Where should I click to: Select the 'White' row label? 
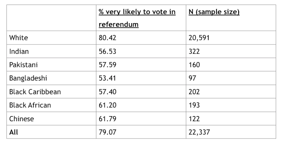tap(19, 38)
